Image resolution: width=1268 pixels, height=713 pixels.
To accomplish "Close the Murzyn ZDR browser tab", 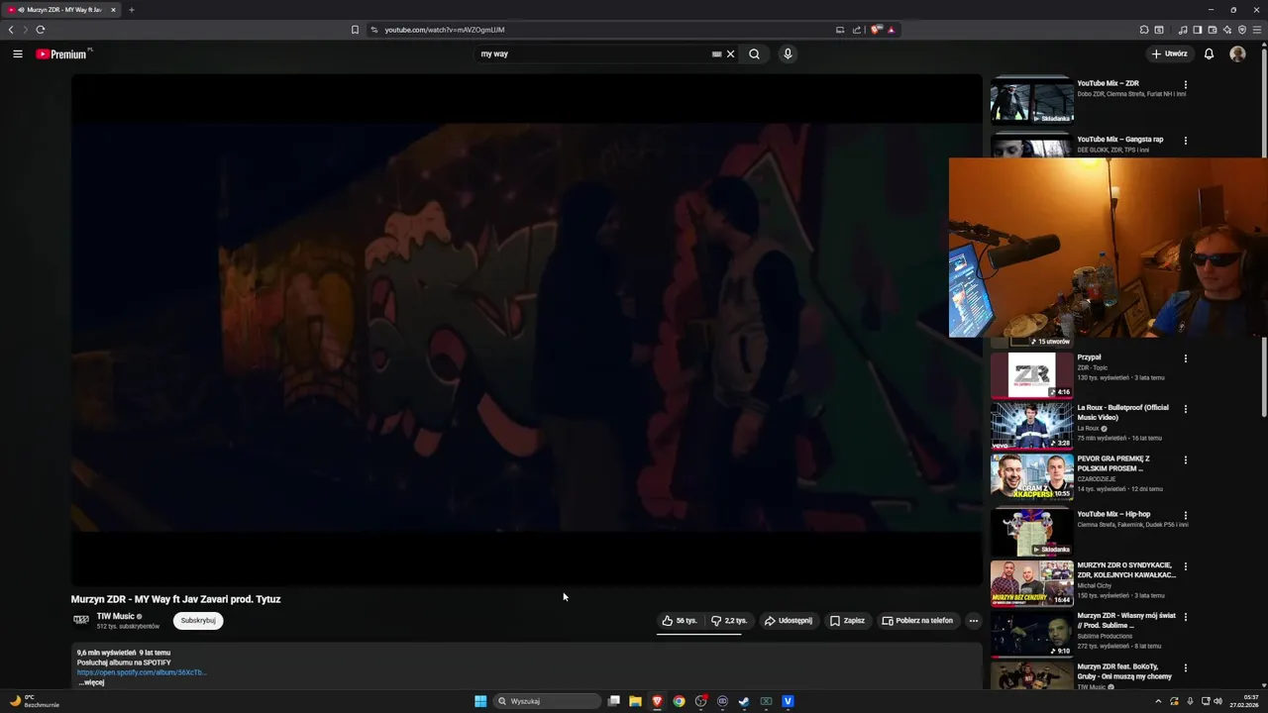I will 113,10.
